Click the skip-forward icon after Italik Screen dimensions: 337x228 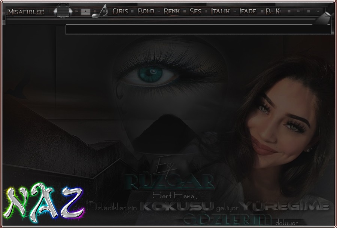[x=235, y=11]
